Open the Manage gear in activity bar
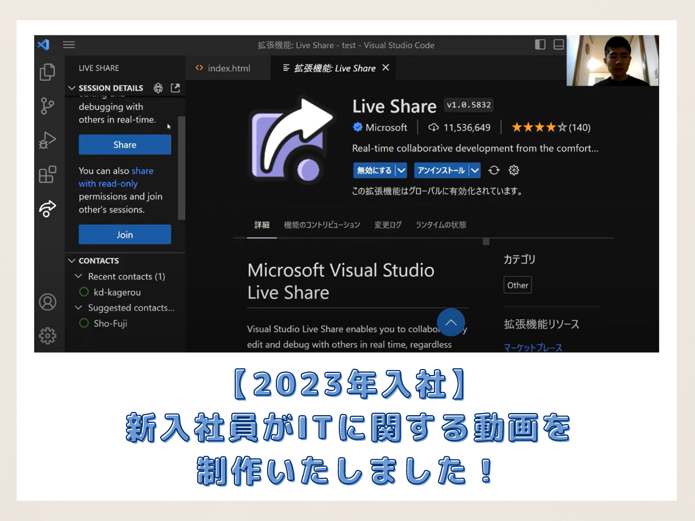Image resolution: width=695 pixels, height=521 pixels. (x=47, y=336)
